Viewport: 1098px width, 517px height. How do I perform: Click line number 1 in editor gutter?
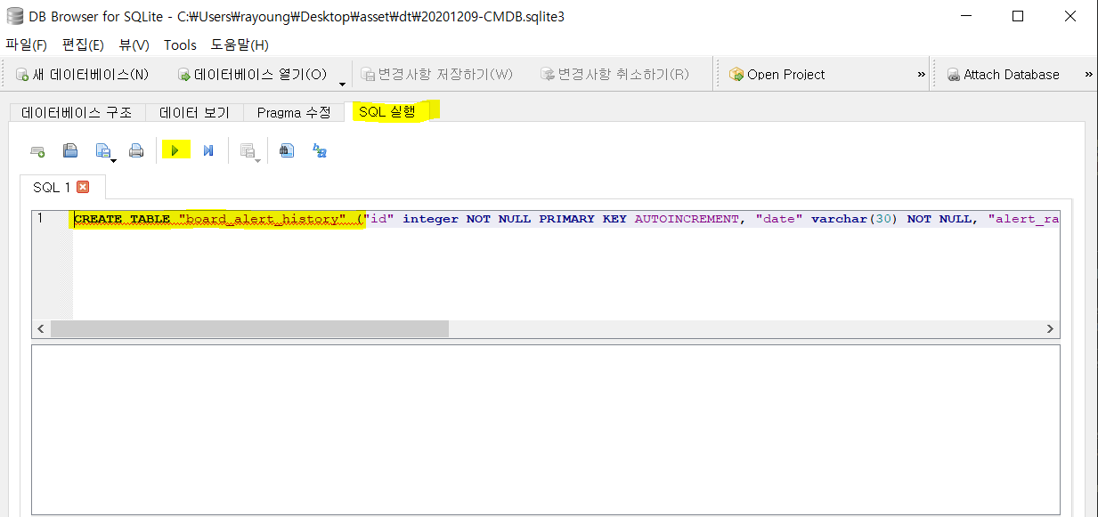click(39, 218)
